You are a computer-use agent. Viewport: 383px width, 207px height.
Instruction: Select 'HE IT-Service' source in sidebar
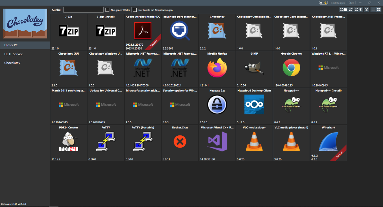tap(25, 54)
